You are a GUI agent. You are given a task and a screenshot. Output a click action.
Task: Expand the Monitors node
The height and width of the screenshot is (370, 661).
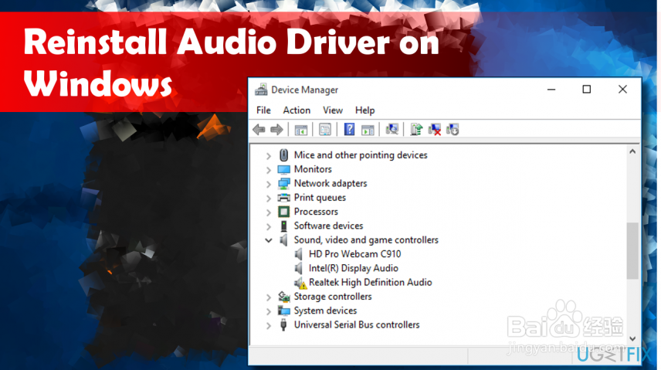tap(269, 170)
